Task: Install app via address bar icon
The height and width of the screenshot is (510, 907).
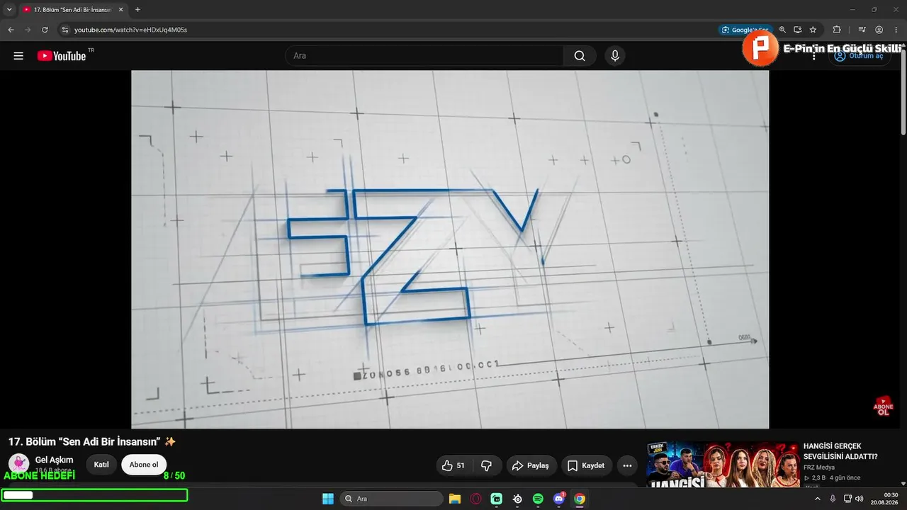Action: tap(797, 30)
